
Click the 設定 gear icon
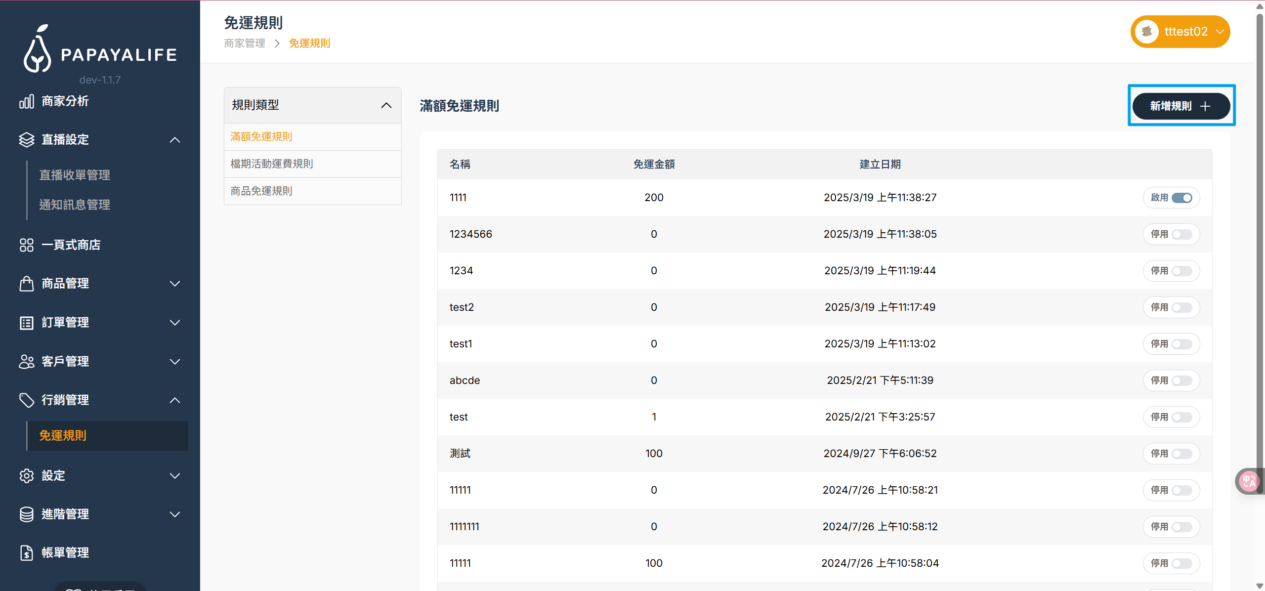pyautogui.click(x=27, y=476)
